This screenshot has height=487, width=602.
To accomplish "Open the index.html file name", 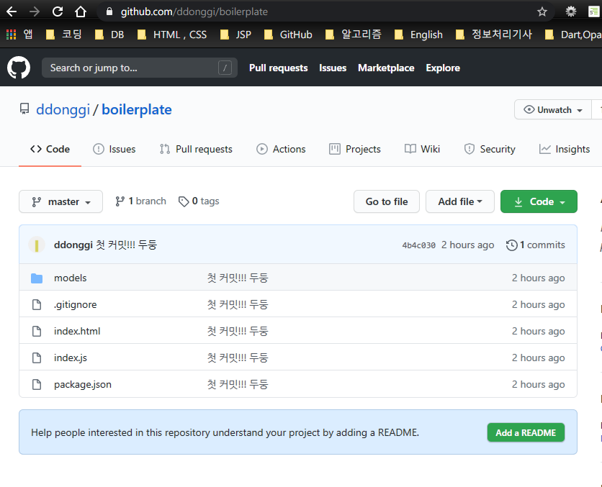I will click(x=77, y=331).
